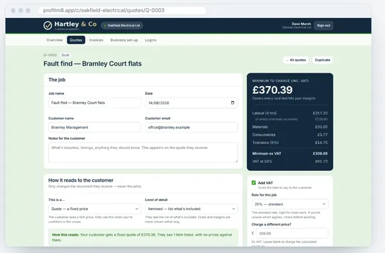Open the date picker calendar icon
Viewport: 385px width, 253px height.
pyautogui.click(x=232, y=103)
